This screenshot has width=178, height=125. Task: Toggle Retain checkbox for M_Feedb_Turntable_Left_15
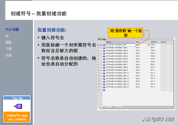[168, 87]
